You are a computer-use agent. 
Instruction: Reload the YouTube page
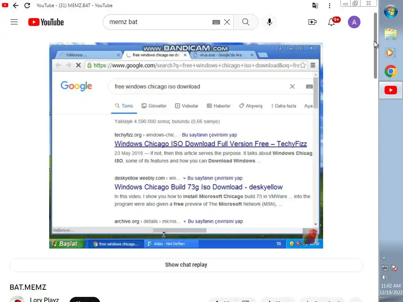(x=27, y=6)
